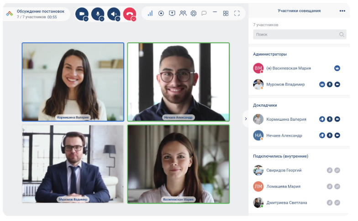Screen dimensions: 358x221
Task: Open the three-dots menu of participants panel
Action: tap(342, 11)
